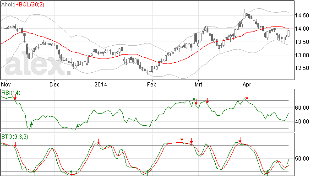Image resolution: width=316 pixels, height=177 pixels.
Task: Click the Mrt date axis label
Action: tap(198, 84)
